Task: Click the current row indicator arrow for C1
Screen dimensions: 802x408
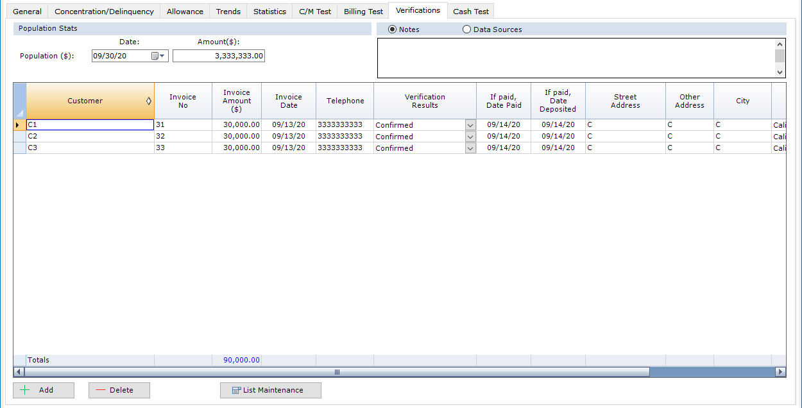Action: [x=17, y=125]
